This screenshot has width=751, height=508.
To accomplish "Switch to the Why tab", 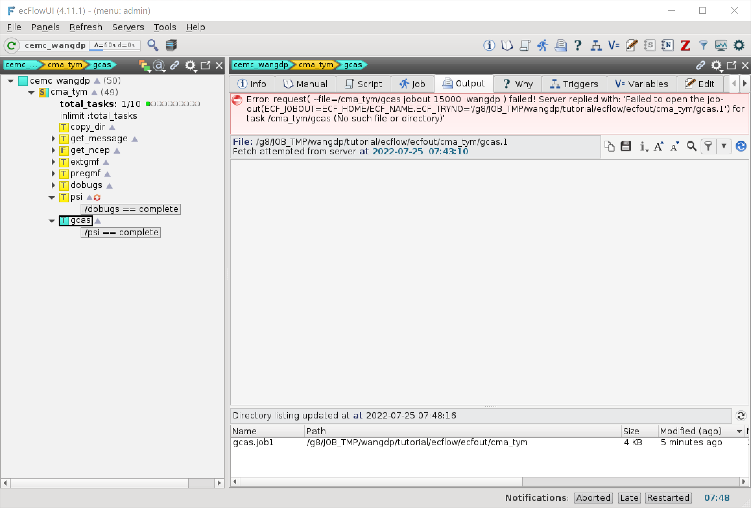I will pyautogui.click(x=518, y=84).
